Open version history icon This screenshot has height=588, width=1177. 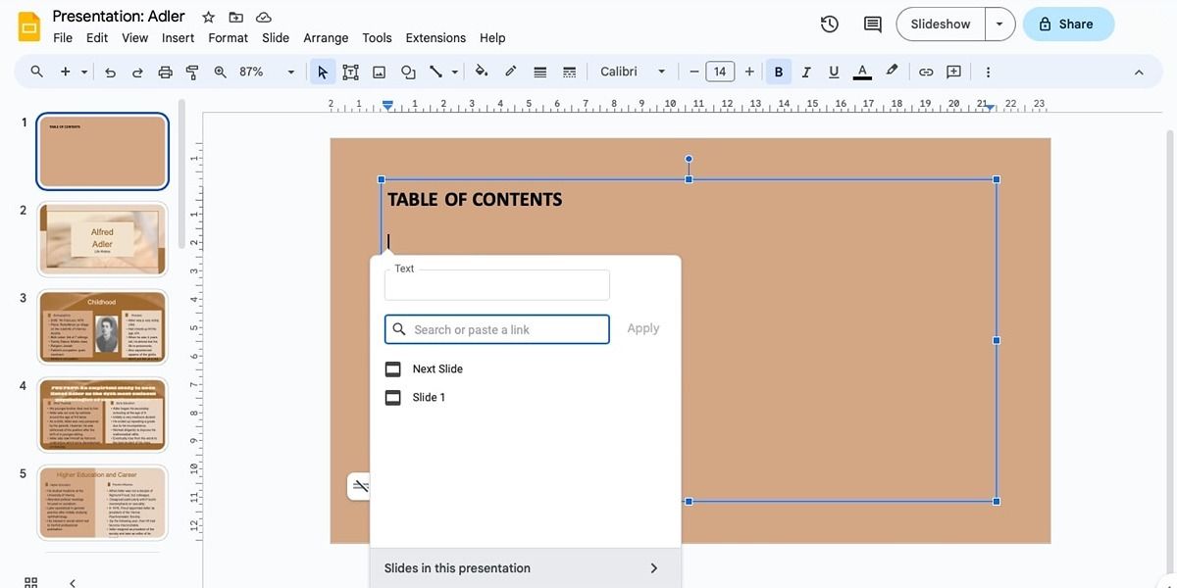(x=829, y=23)
